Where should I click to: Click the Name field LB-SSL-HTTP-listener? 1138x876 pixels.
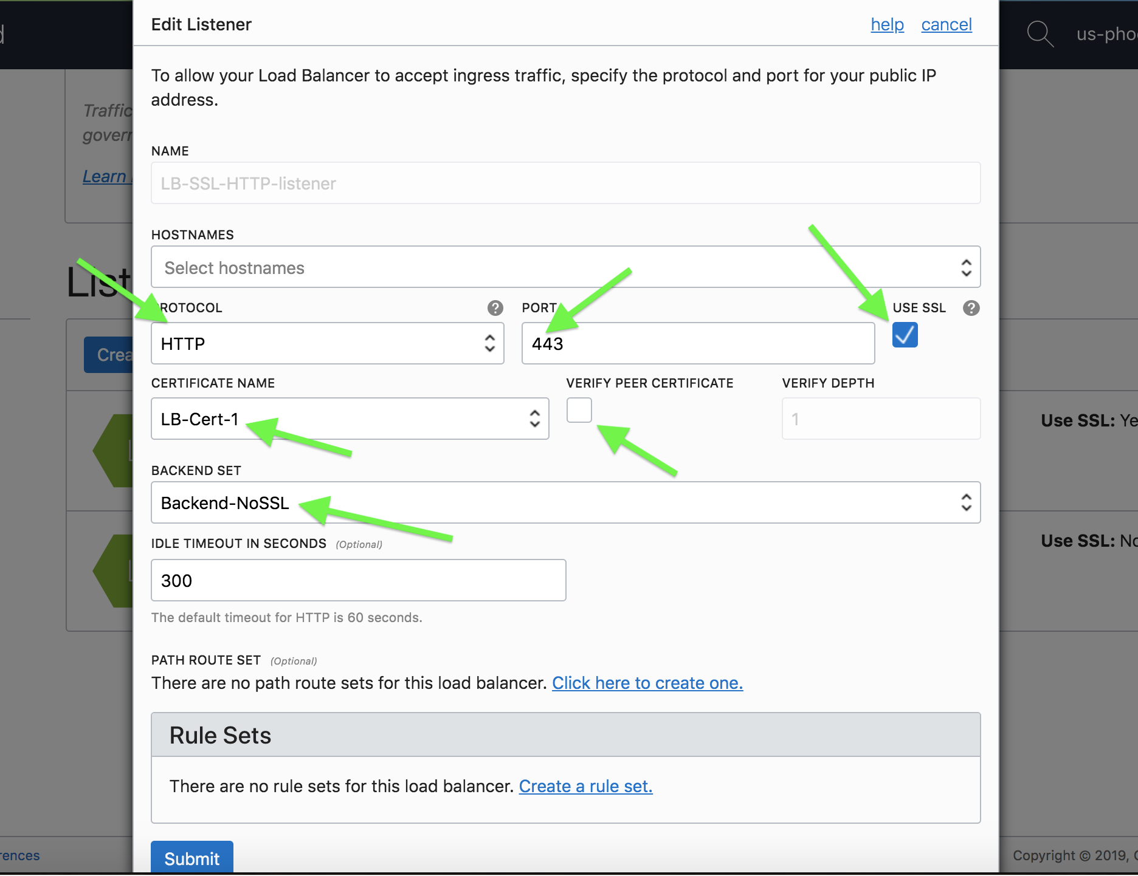click(565, 183)
